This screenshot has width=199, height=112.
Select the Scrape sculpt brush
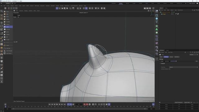[8, 40]
